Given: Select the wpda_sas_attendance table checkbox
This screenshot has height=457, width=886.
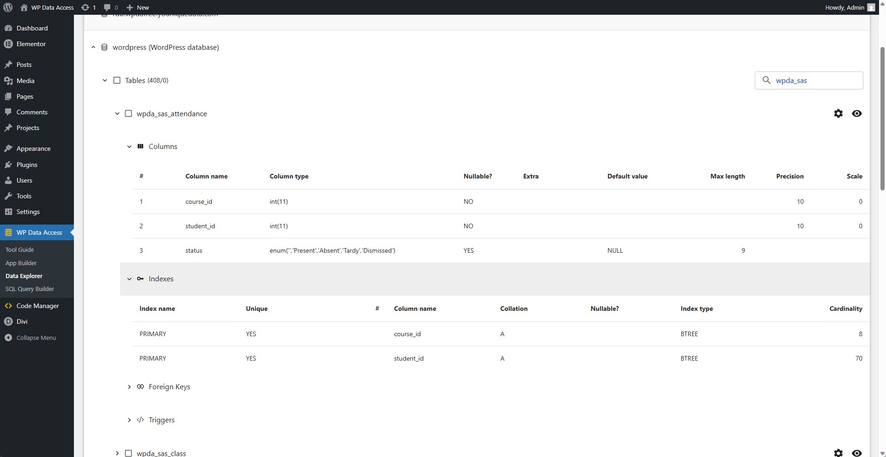Looking at the screenshot, I should click(x=128, y=113).
